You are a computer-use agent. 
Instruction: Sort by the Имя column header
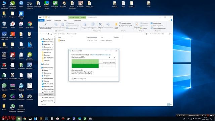tap(59, 37)
